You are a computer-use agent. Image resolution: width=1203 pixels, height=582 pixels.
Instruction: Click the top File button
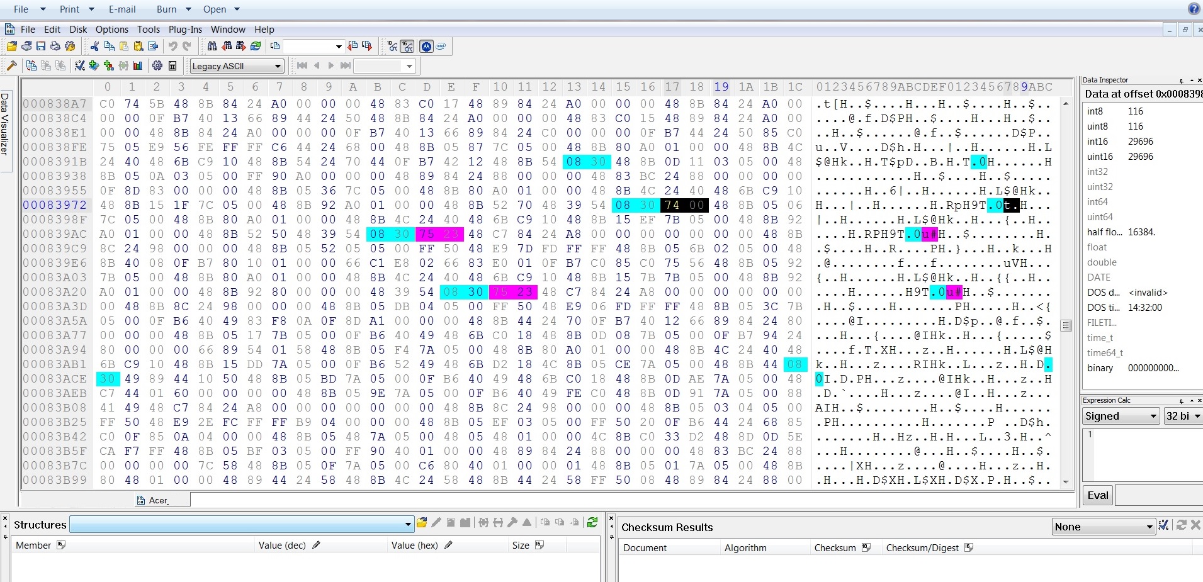click(21, 9)
